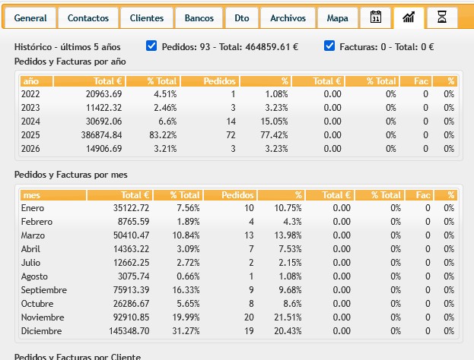Show the Mapa tab
Image resolution: width=474 pixels, height=360 pixels.
tap(337, 17)
